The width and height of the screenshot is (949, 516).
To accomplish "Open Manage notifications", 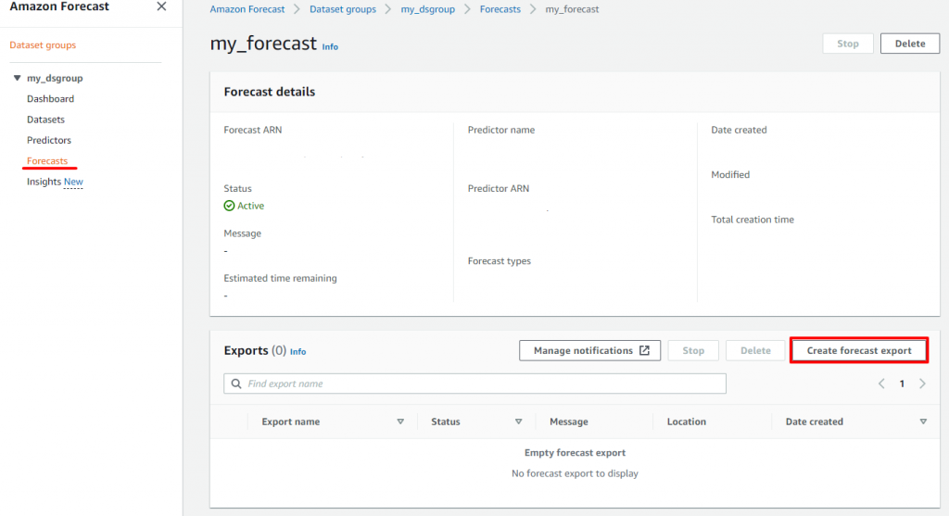I will (589, 350).
